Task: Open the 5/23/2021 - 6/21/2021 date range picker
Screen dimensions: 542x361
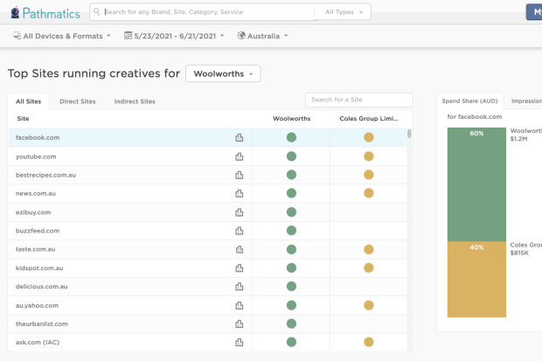Action: [174, 36]
